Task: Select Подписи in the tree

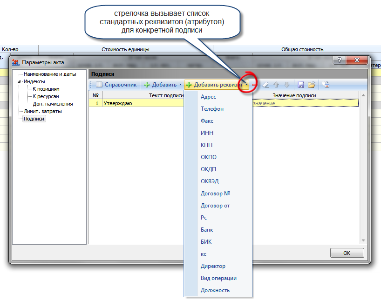Action: click(34, 119)
